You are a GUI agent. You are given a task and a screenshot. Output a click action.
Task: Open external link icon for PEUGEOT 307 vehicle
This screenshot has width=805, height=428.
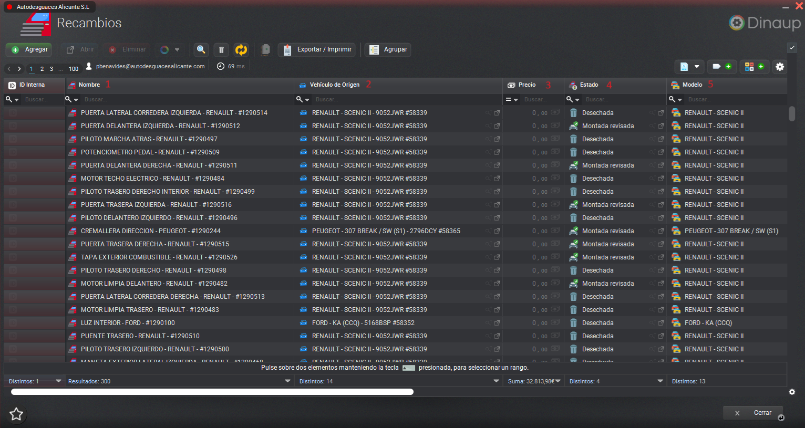pyautogui.click(x=497, y=231)
